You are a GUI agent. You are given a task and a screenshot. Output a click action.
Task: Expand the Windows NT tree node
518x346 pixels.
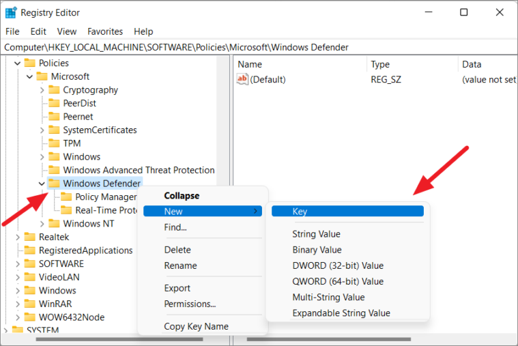pyautogui.click(x=42, y=224)
